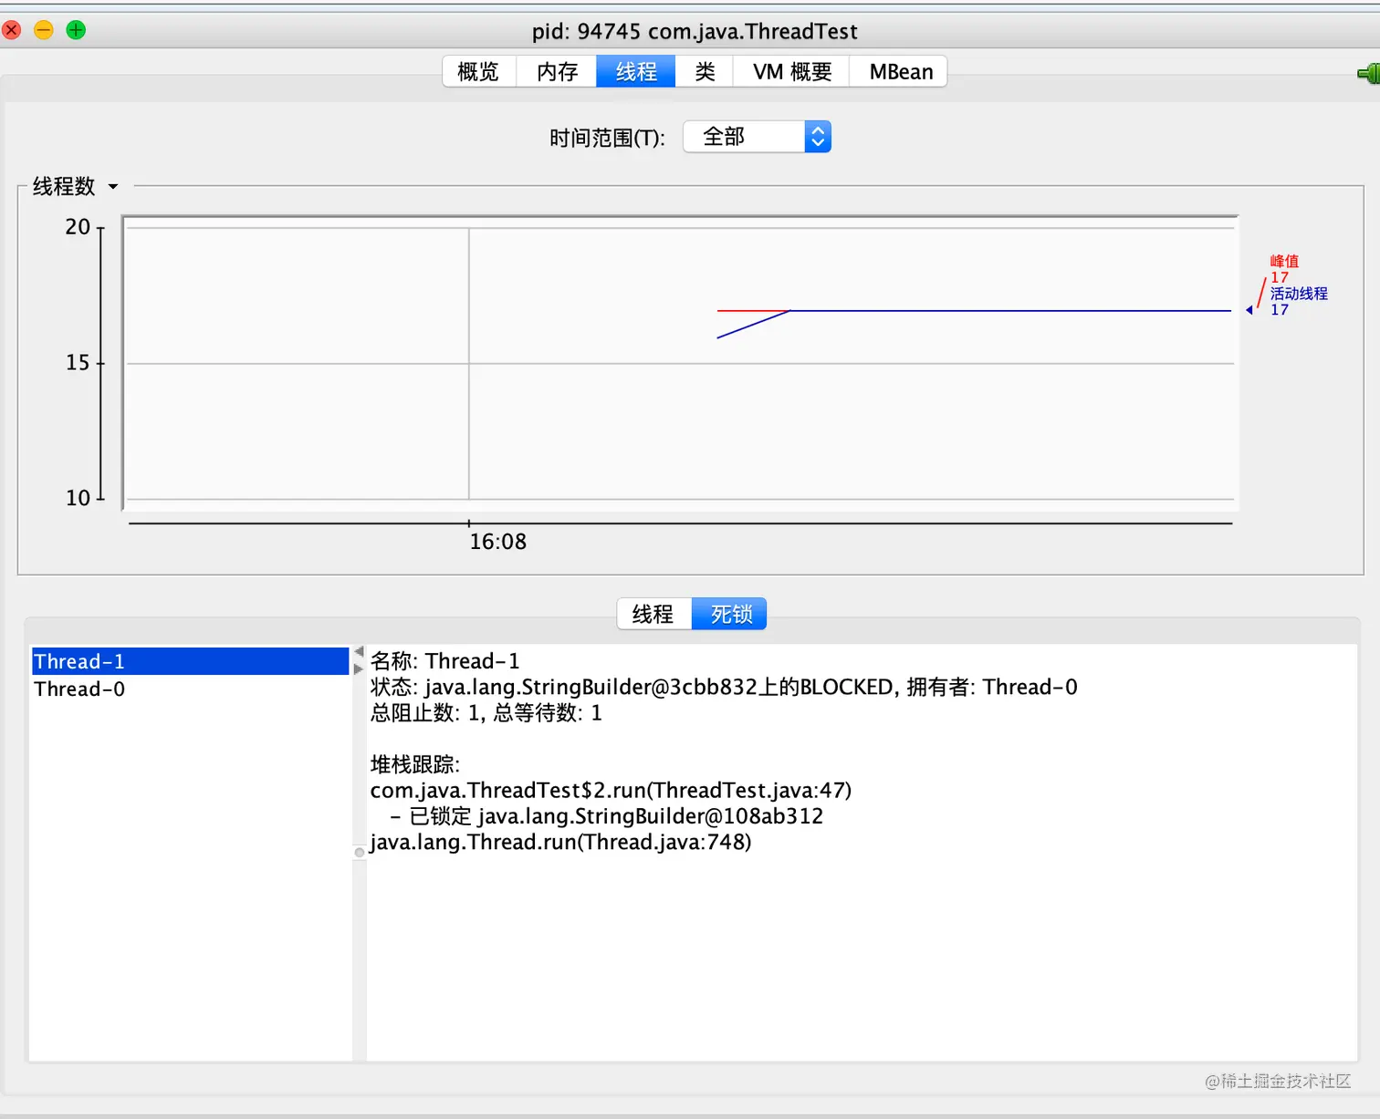Screen dimensions: 1380x1119
Task: Select Thread-1 in the deadlock list
Action: click(190, 661)
